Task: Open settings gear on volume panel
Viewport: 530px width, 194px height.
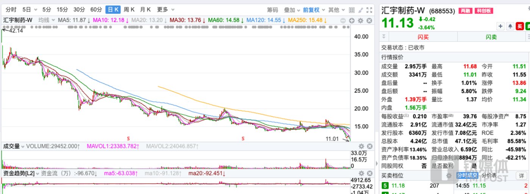Action: pos(361,146)
